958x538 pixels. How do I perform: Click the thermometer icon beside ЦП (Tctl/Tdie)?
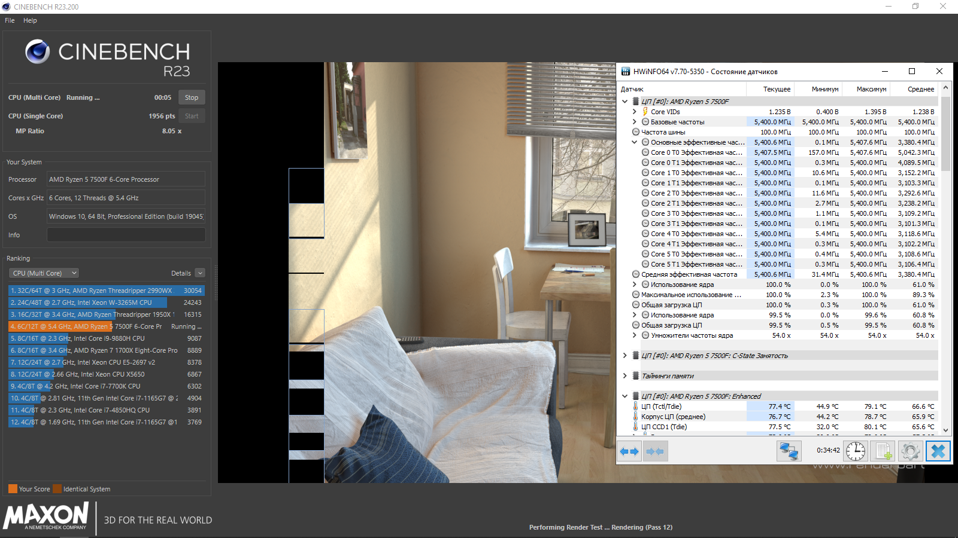point(636,406)
